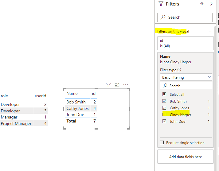The width and height of the screenshot is (219, 171).
Task: Click the filter funnel icon above the table visual
Action: click(108, 85)
